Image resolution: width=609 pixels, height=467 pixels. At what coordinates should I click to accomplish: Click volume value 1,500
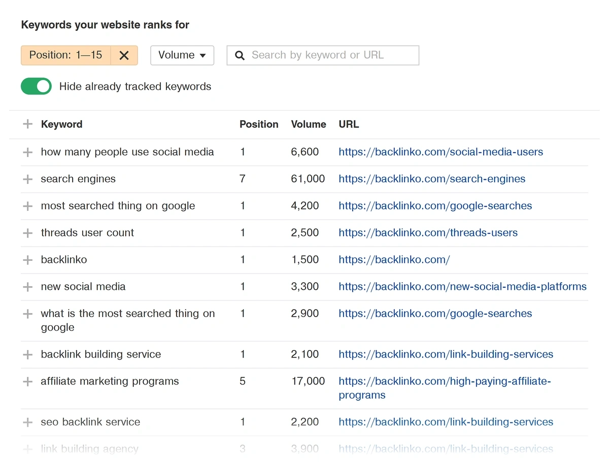point(305,260)
